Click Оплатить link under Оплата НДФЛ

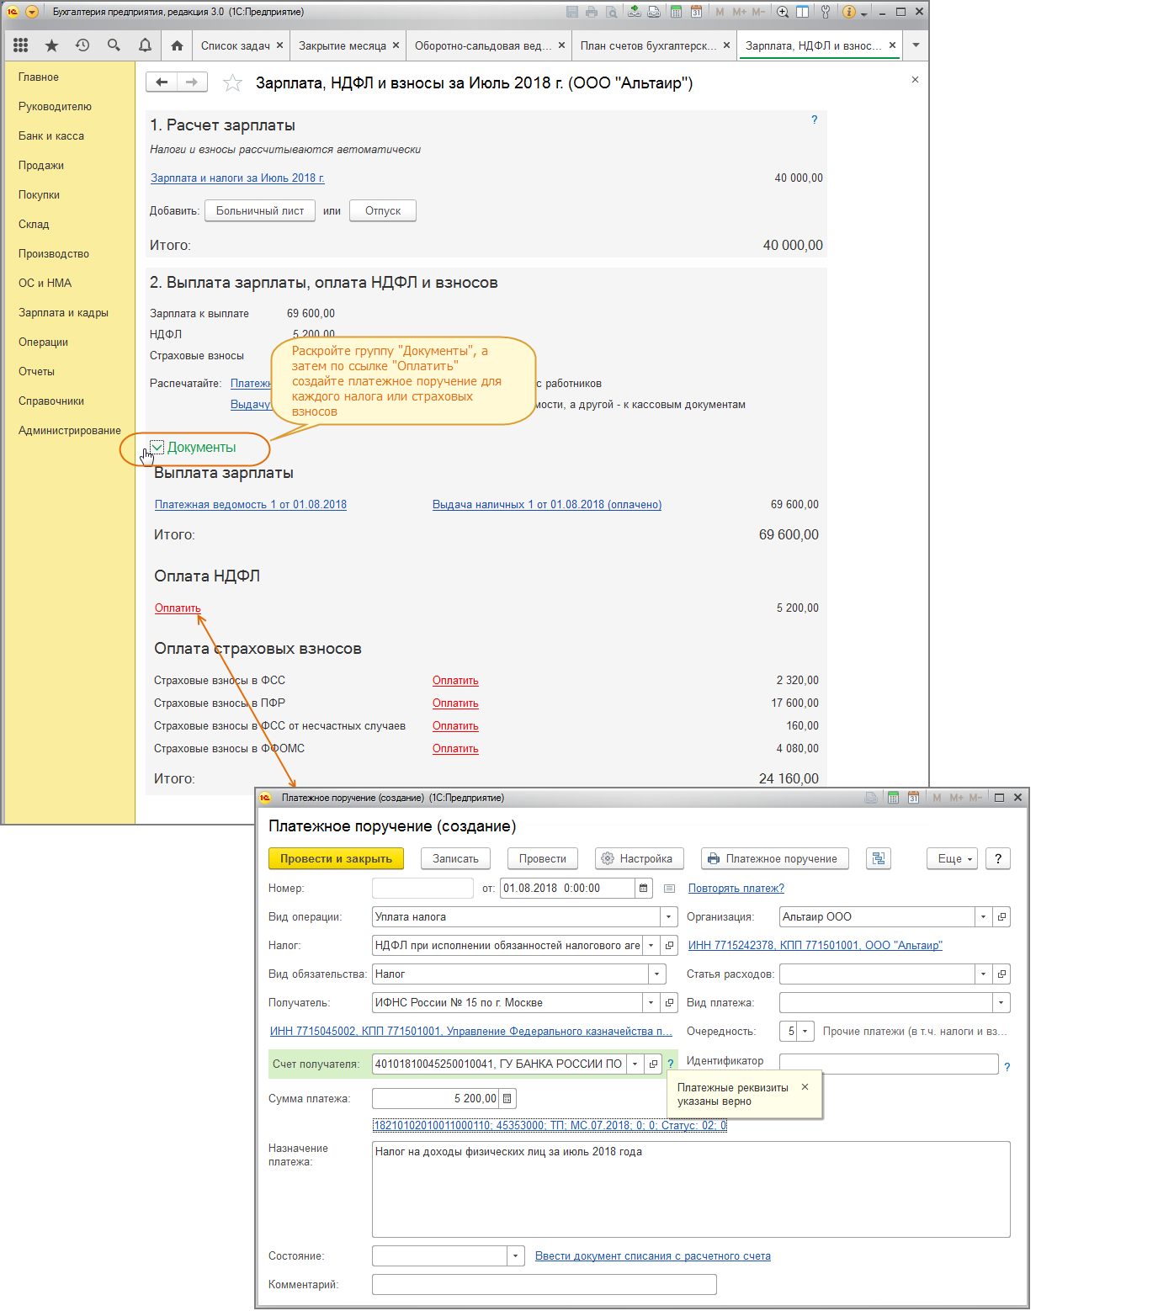tap(178, 608)
